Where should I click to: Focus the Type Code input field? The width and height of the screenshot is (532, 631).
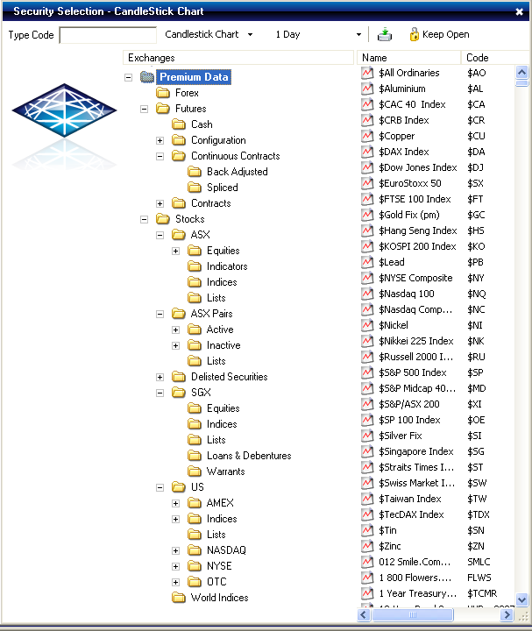pos(108,35)
